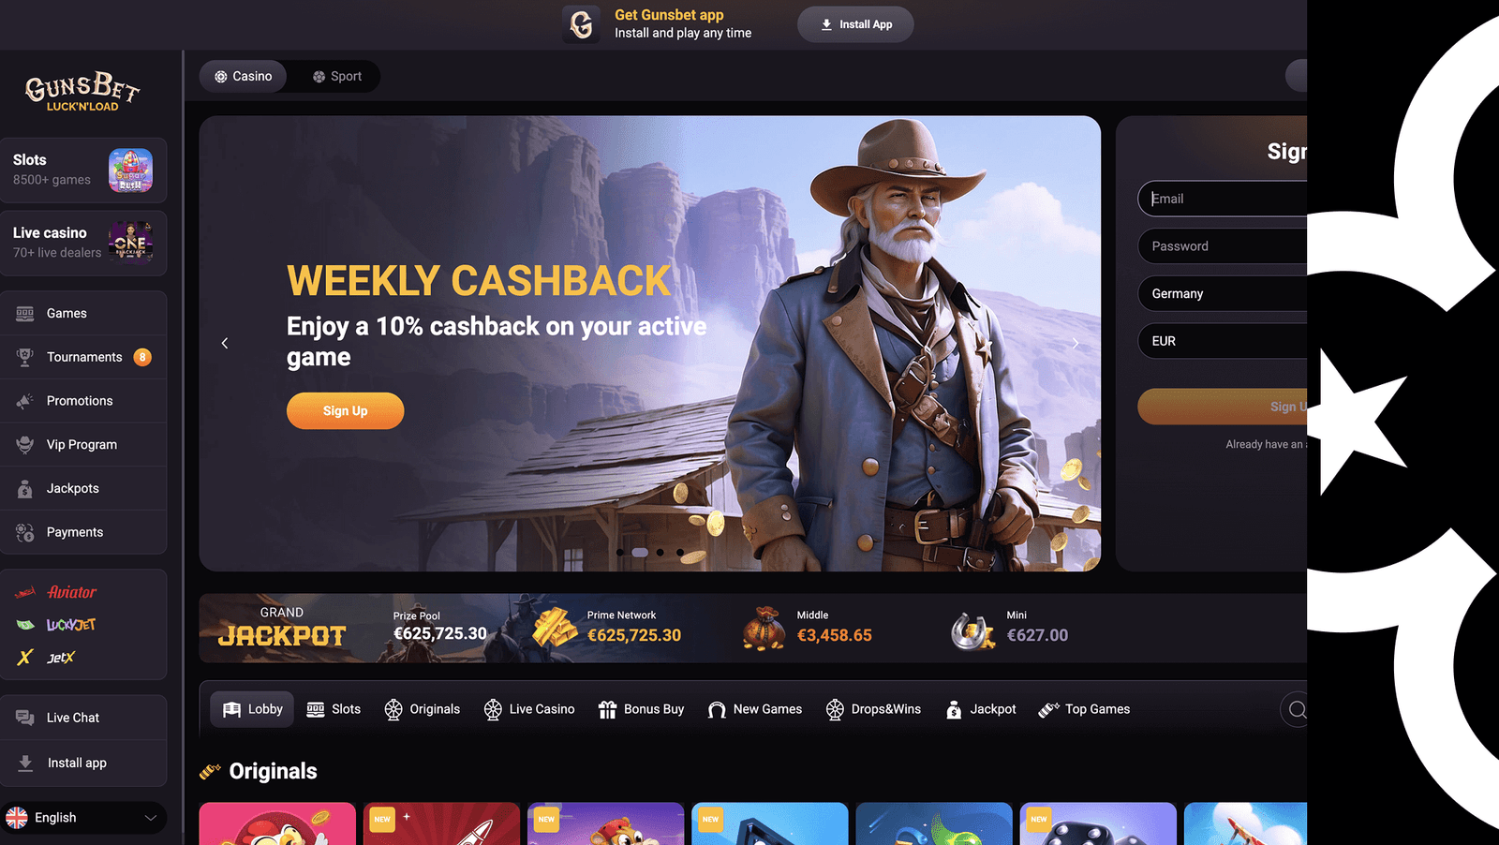Open Live Chat speech bubble icon
This screenshot has height=845, width=1499.
[x=25, y=718]
